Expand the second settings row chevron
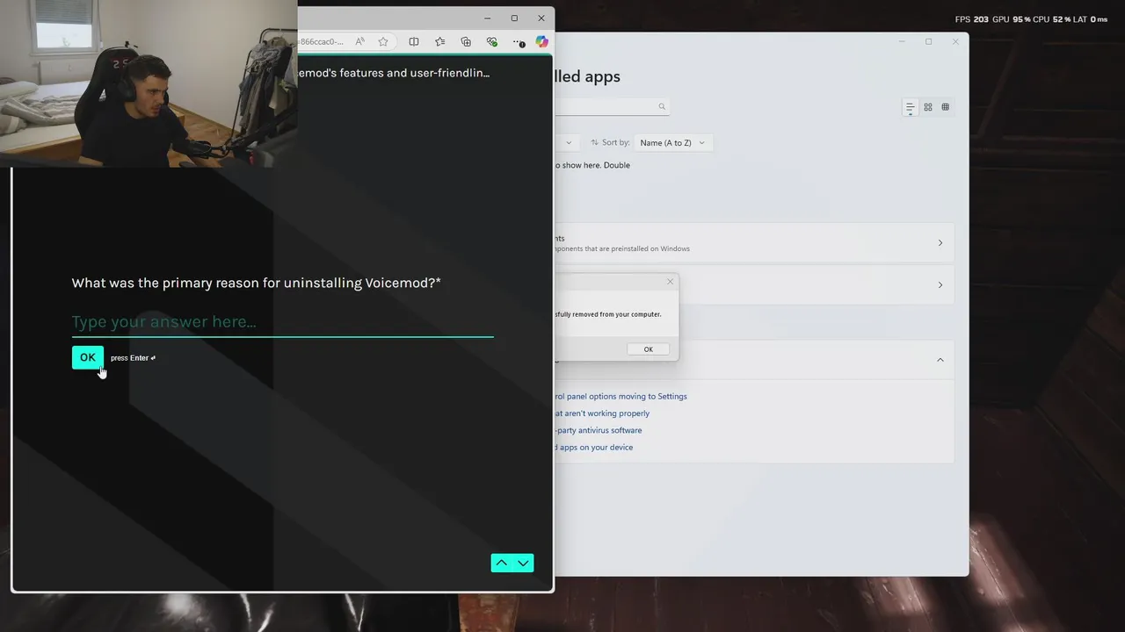Viewport: 1125px width, 632px height. click(x=940, y=284)
